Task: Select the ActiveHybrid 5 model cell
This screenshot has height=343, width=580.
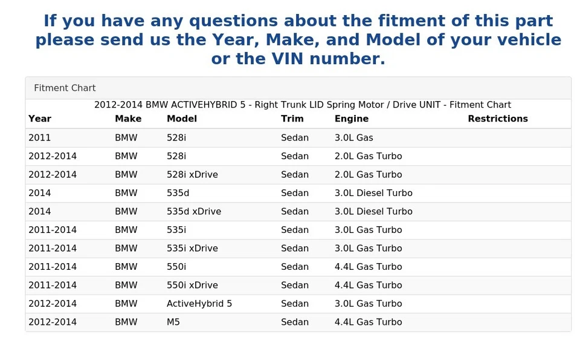Action: (x=199, y=304)
